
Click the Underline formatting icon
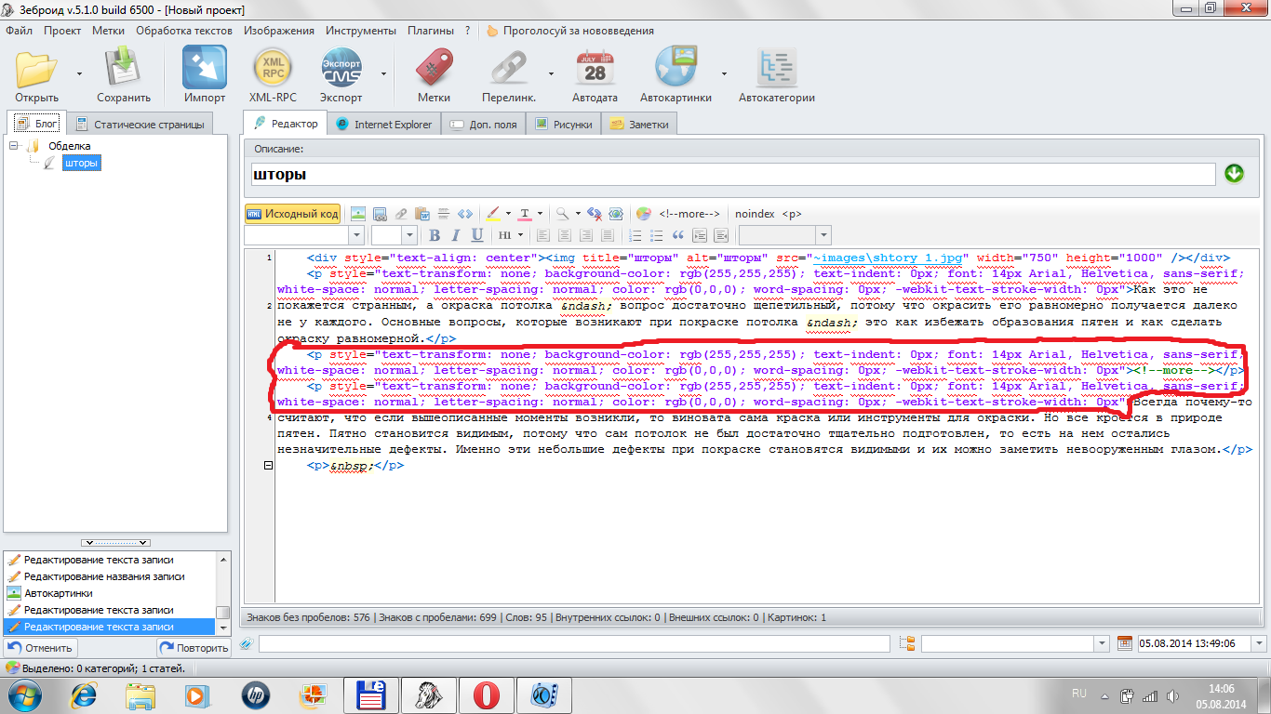(x=477, y=235)
